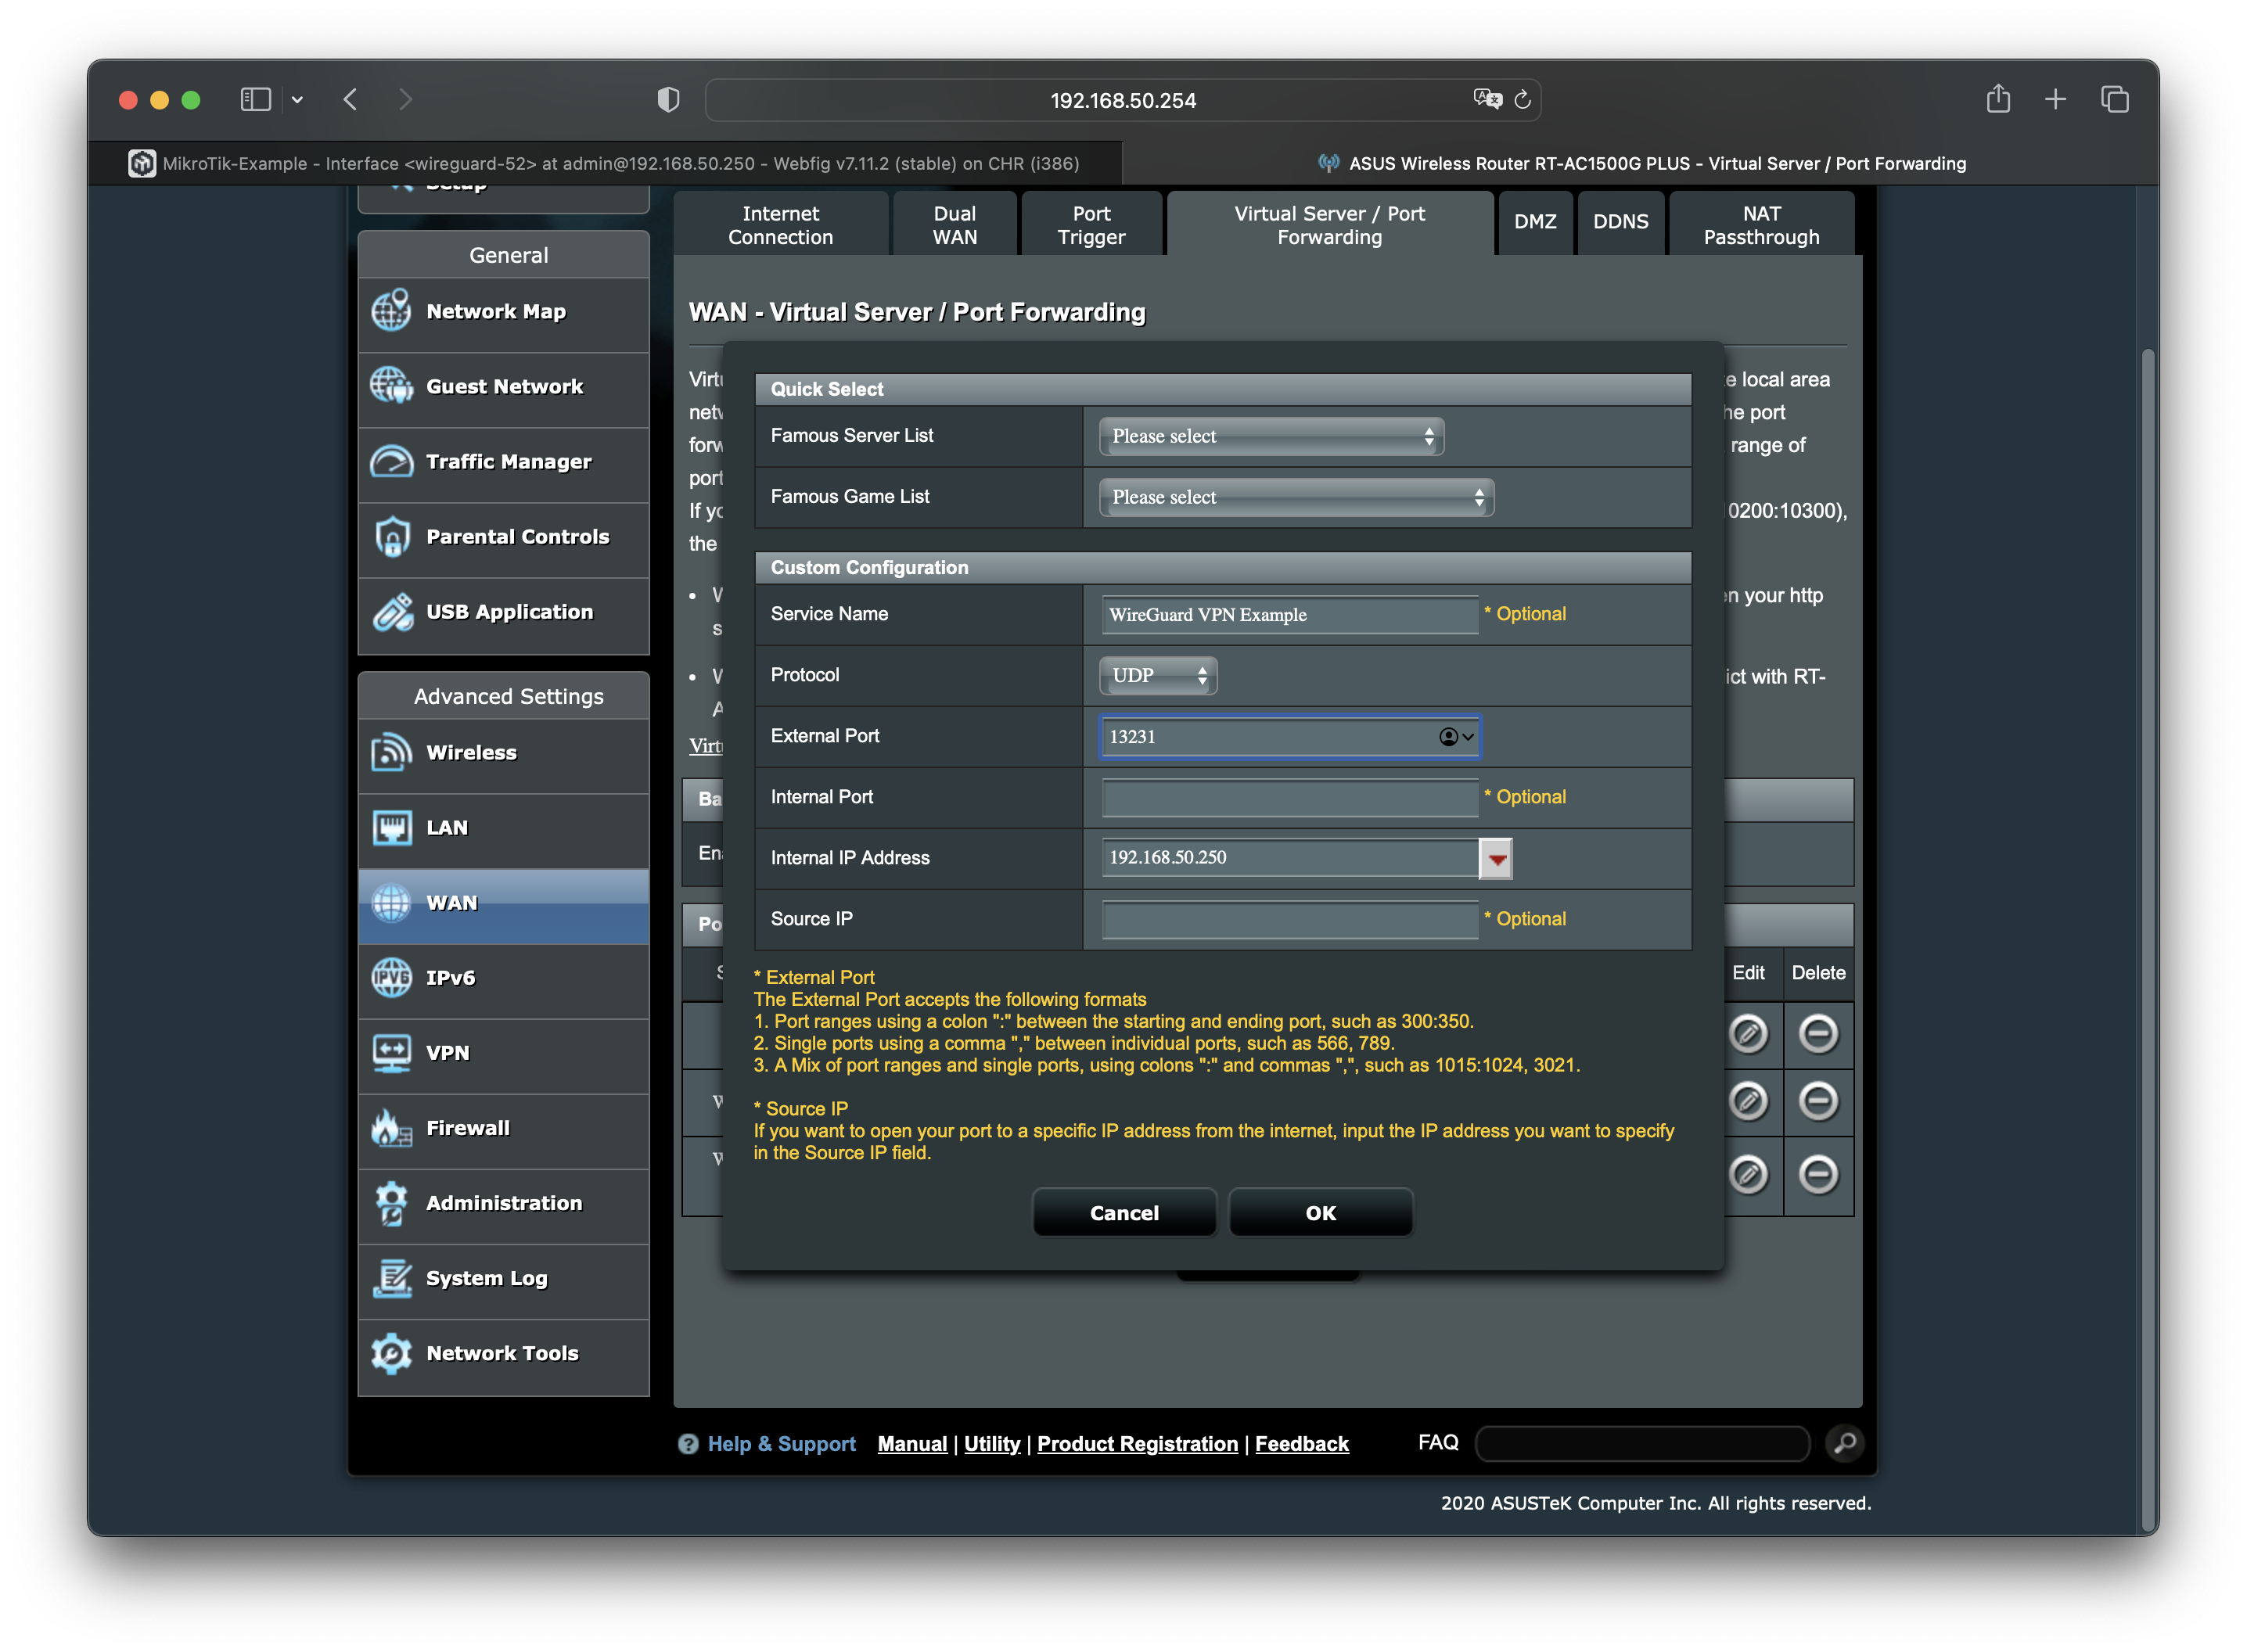Click the Traffic Manager gauge icon

tap(391, 462)
